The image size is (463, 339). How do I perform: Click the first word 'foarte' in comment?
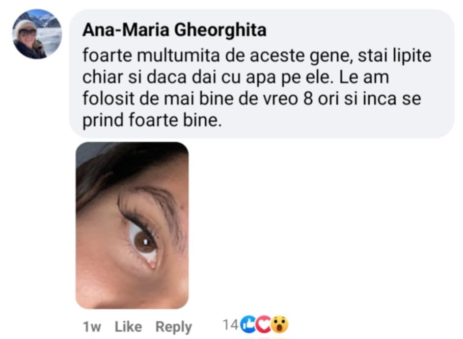tap(107, 56)
